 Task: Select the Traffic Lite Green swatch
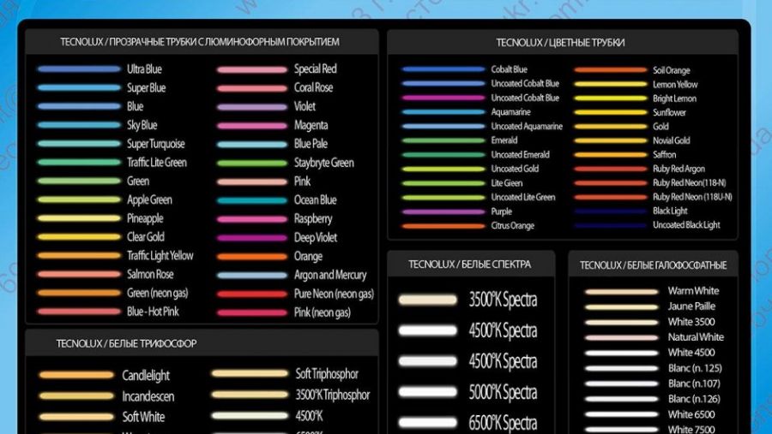[79, 163]
